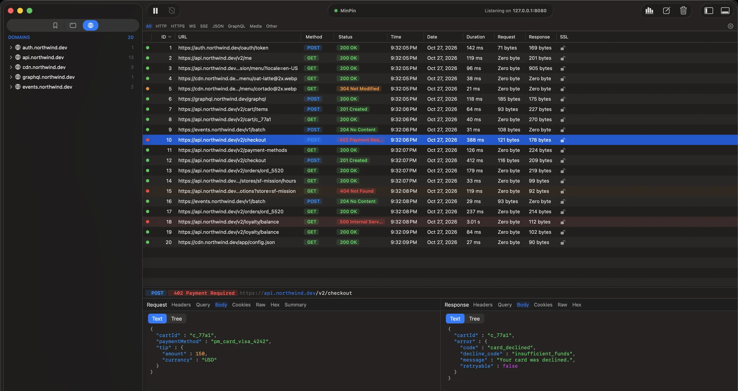Viewport: 738px width, 391px height.
Task: Click the red status dot of request 15
Action: pos(148,191)
